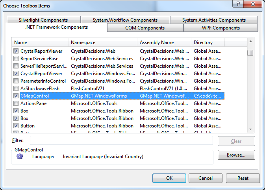Focus the Filter text field
Screen dimensions: 265x190
pyautogui.click(x=121, y=140)
